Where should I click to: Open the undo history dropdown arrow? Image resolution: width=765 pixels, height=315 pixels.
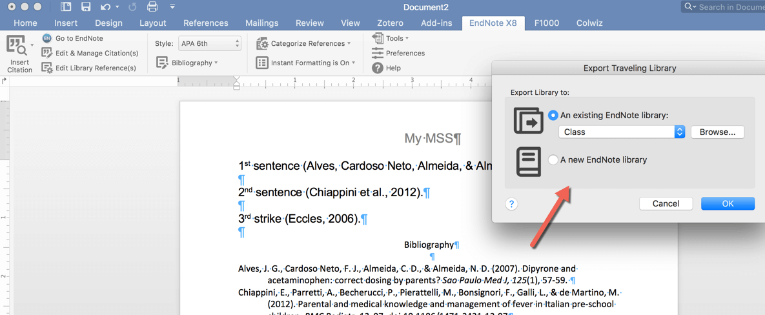pyautogui.click(x=117, y=7)
